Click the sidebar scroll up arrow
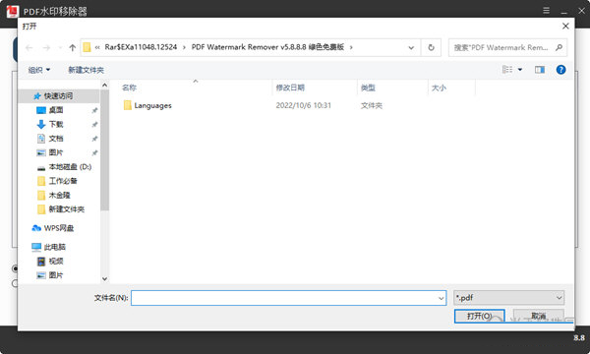The image size is (590, 354). pos(104,86)
